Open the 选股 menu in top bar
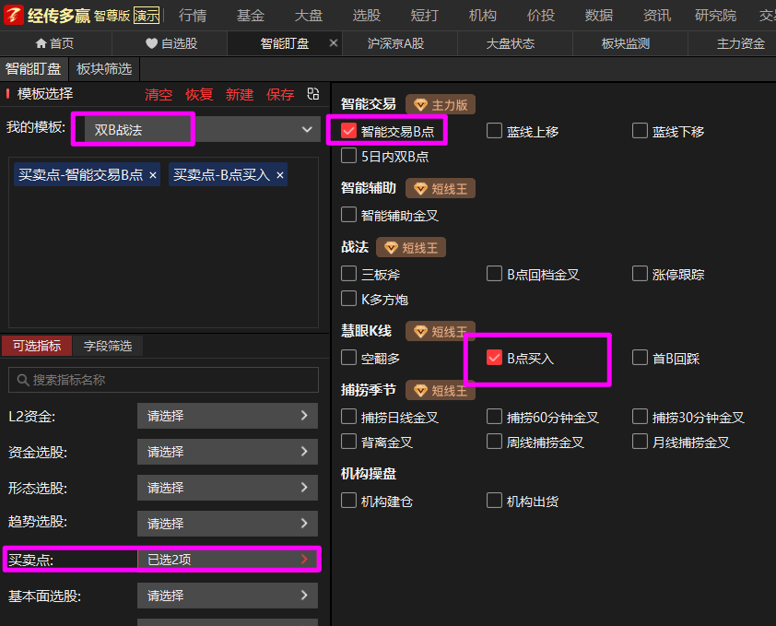This screenshot has width=776, height=626. pos(366,15)
